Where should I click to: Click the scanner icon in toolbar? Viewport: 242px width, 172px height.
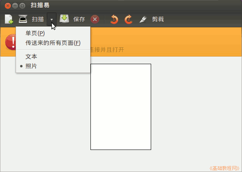(x=23, y=19)
